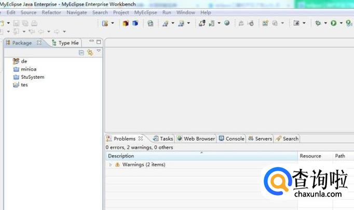Click the green Run toolbar button
The image size is (354, 210).
(x=334, y=23)
